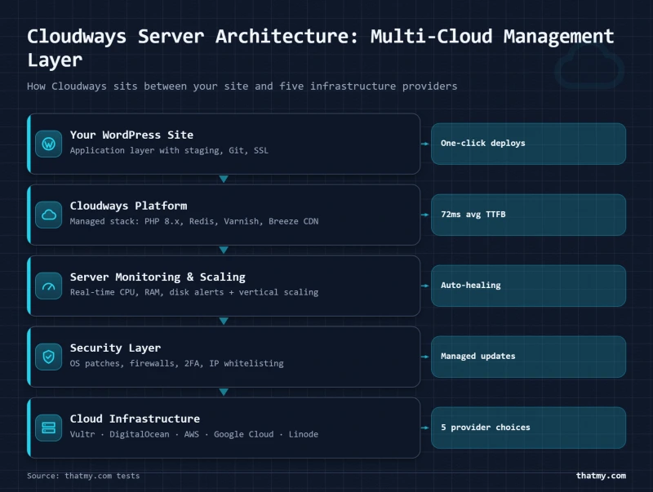Click the gauge icon for Server Monitoring

49,286
